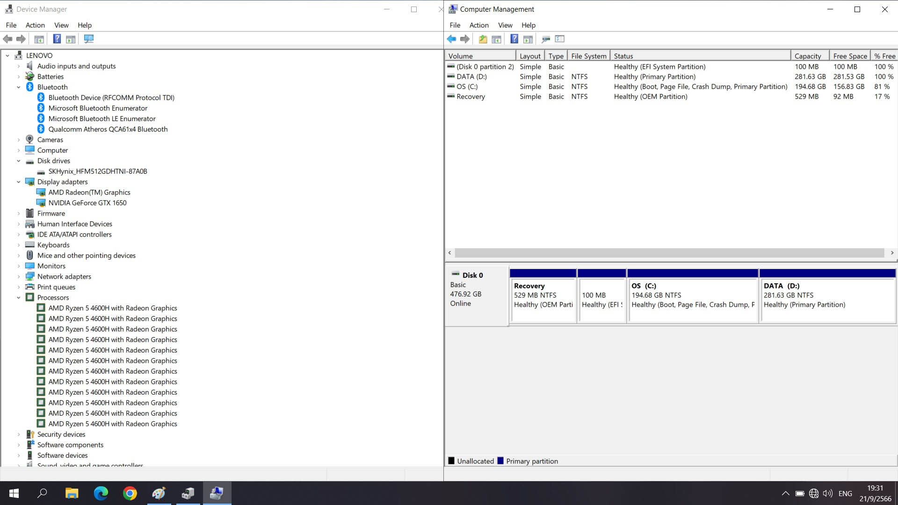Open taskbar Search magnifier
898x505 pixels.
(x=43, y=493)
